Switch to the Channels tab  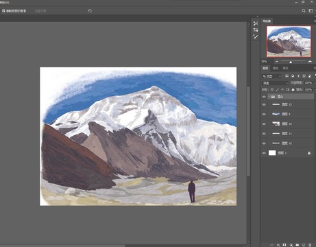pos(276,68)
